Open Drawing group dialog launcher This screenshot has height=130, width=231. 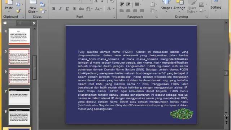point(206,17)
